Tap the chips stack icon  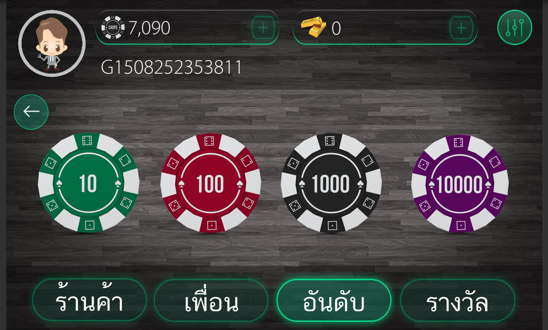click(113, 27)
